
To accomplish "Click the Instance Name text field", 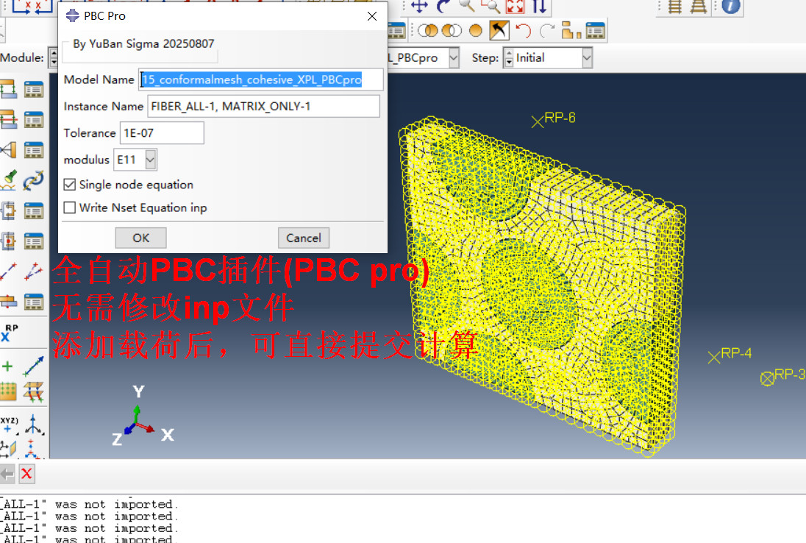I will click(x=263, y=106).
